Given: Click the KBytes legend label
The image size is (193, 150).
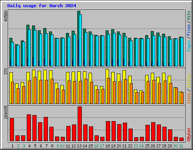Looking at the screenshot, I should [x=188, y=135].
